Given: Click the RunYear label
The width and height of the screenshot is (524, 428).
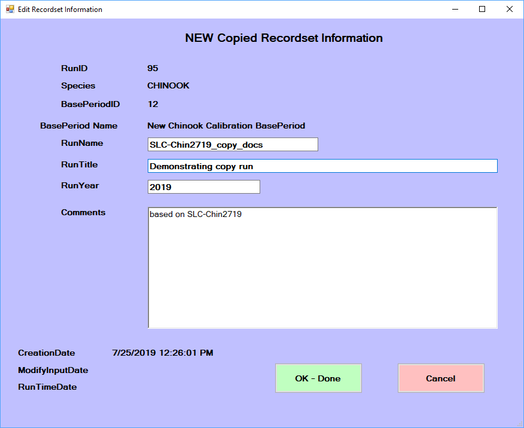Looking at the screenshot, I should [80, 185].
